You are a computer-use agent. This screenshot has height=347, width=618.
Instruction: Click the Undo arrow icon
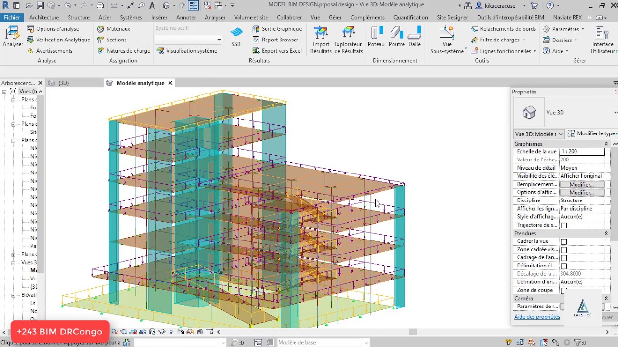[68, 6]
